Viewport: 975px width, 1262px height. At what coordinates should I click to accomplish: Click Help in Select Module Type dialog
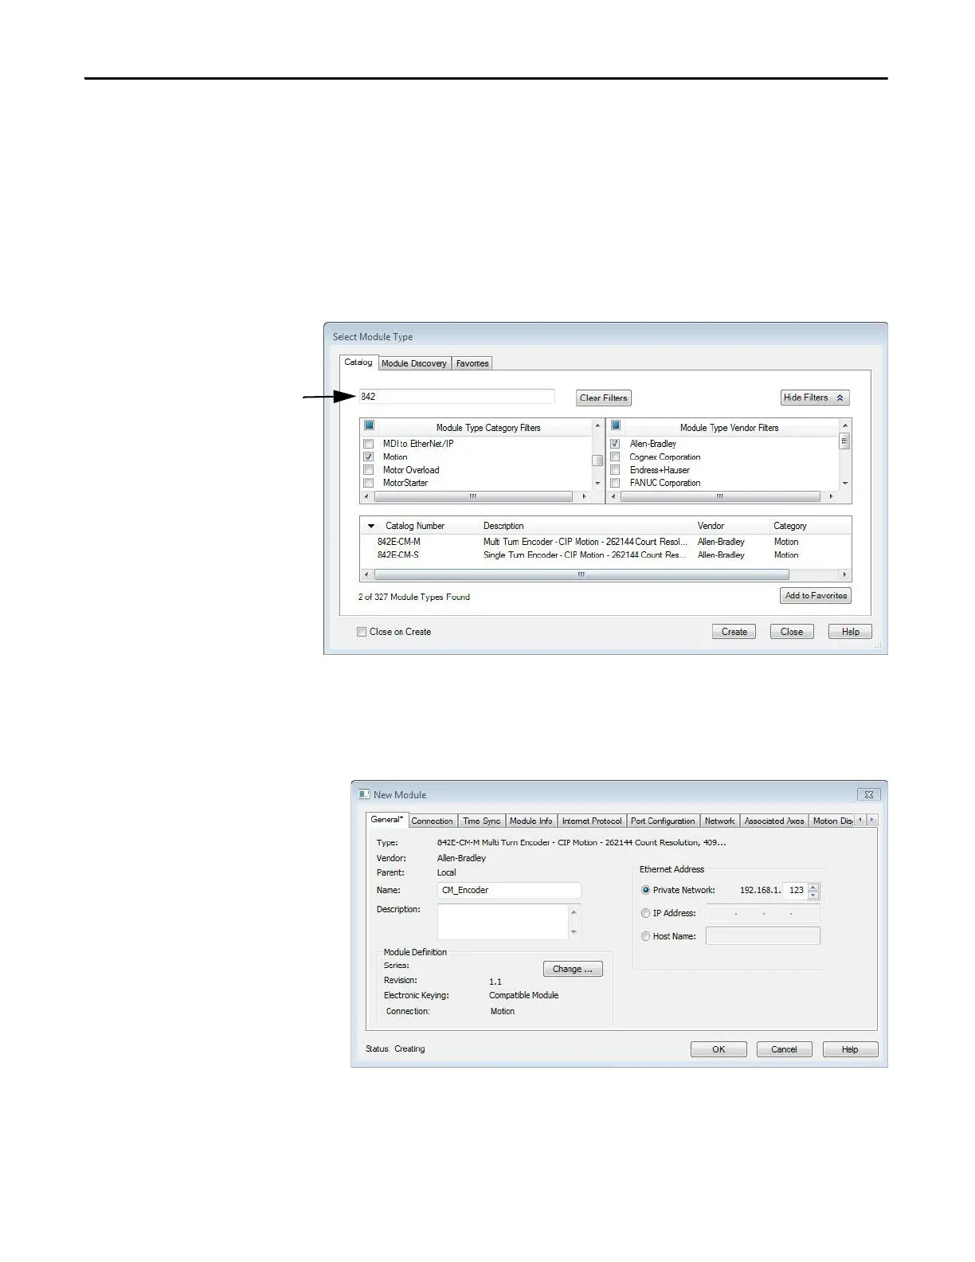click(x=851, y=632)
